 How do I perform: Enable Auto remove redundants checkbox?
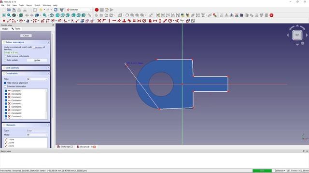coord(5,56)
